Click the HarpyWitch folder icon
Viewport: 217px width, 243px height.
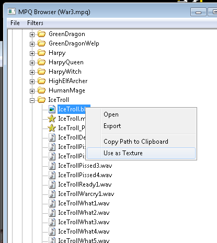[x=41, y=72]
